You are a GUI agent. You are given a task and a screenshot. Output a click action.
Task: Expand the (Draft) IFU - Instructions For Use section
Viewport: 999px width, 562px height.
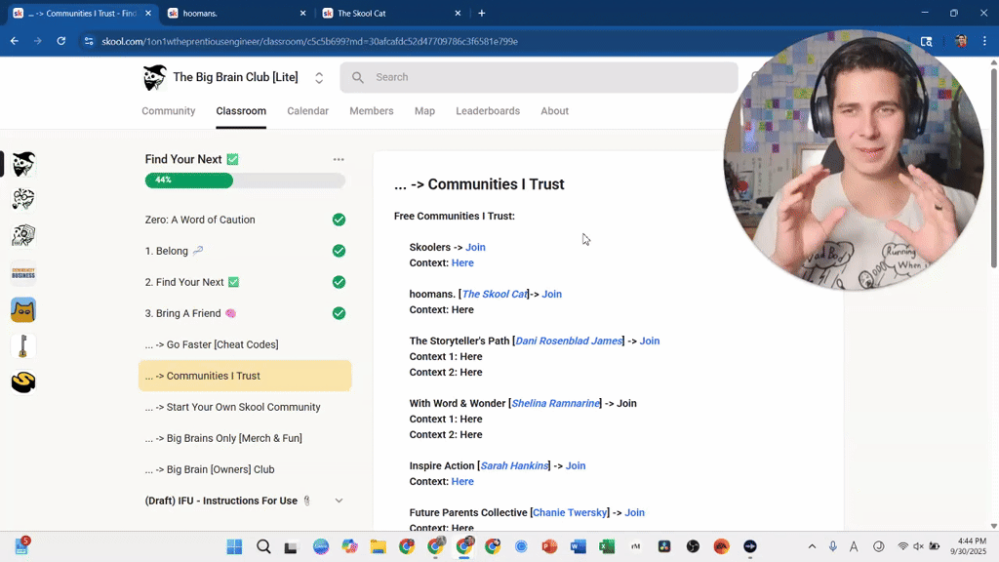pyautogui.click(x=339, y=501)
